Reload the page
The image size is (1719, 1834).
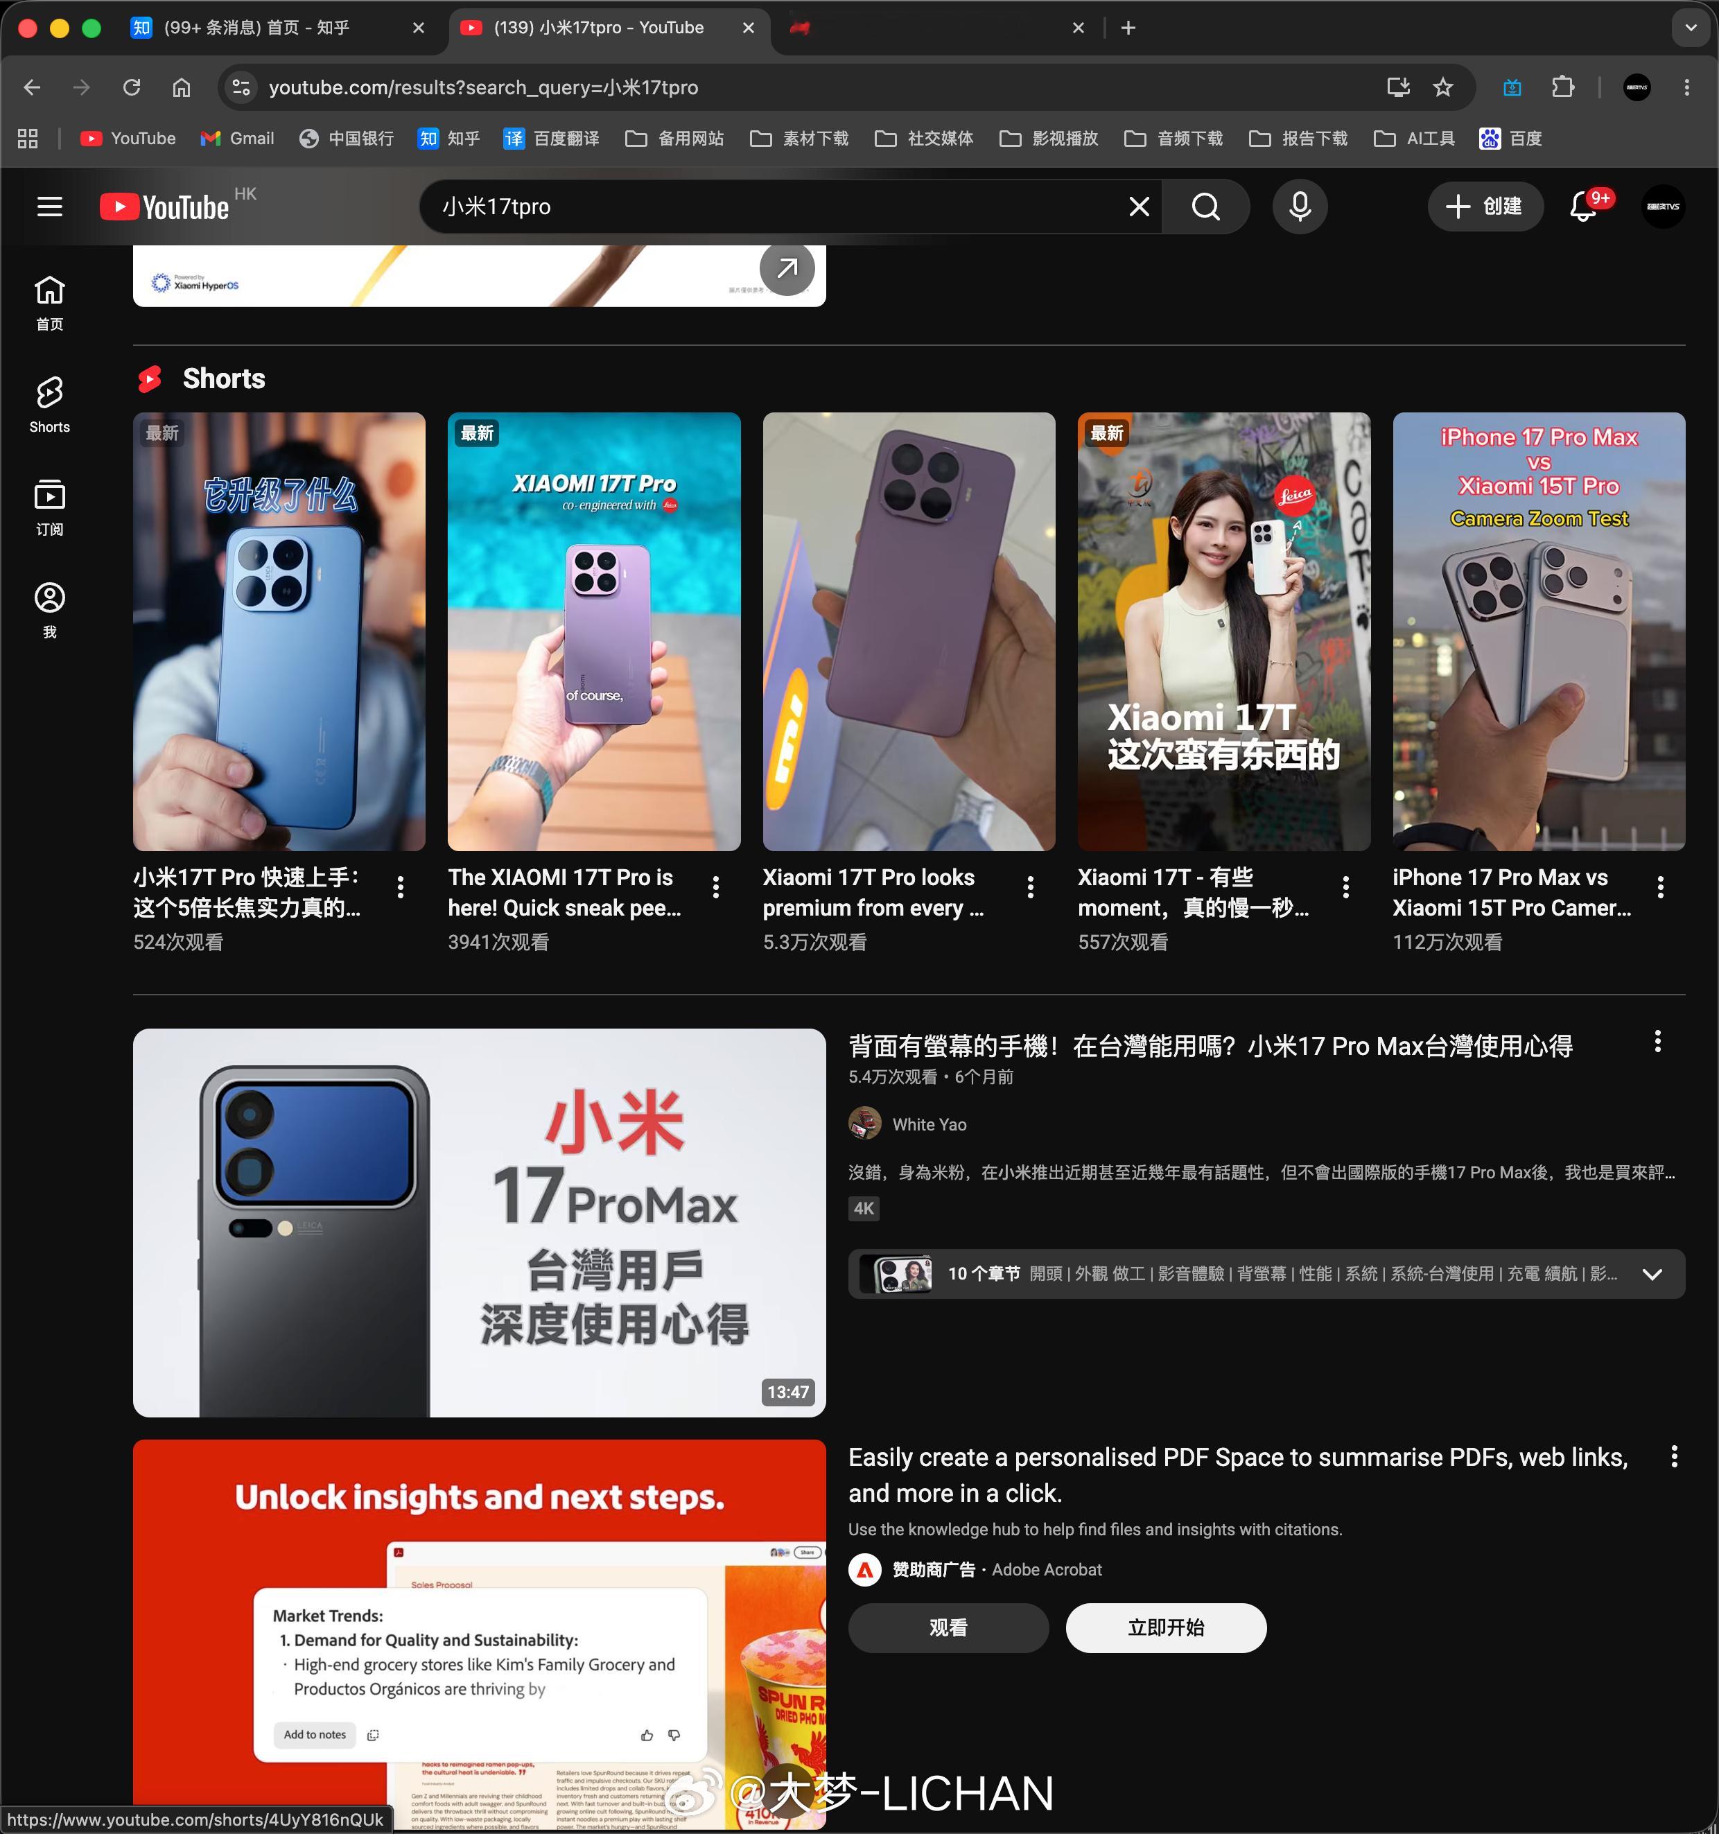tap(132, 87)
